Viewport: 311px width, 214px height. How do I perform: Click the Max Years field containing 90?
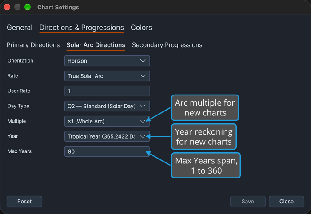tap(107, 151)
